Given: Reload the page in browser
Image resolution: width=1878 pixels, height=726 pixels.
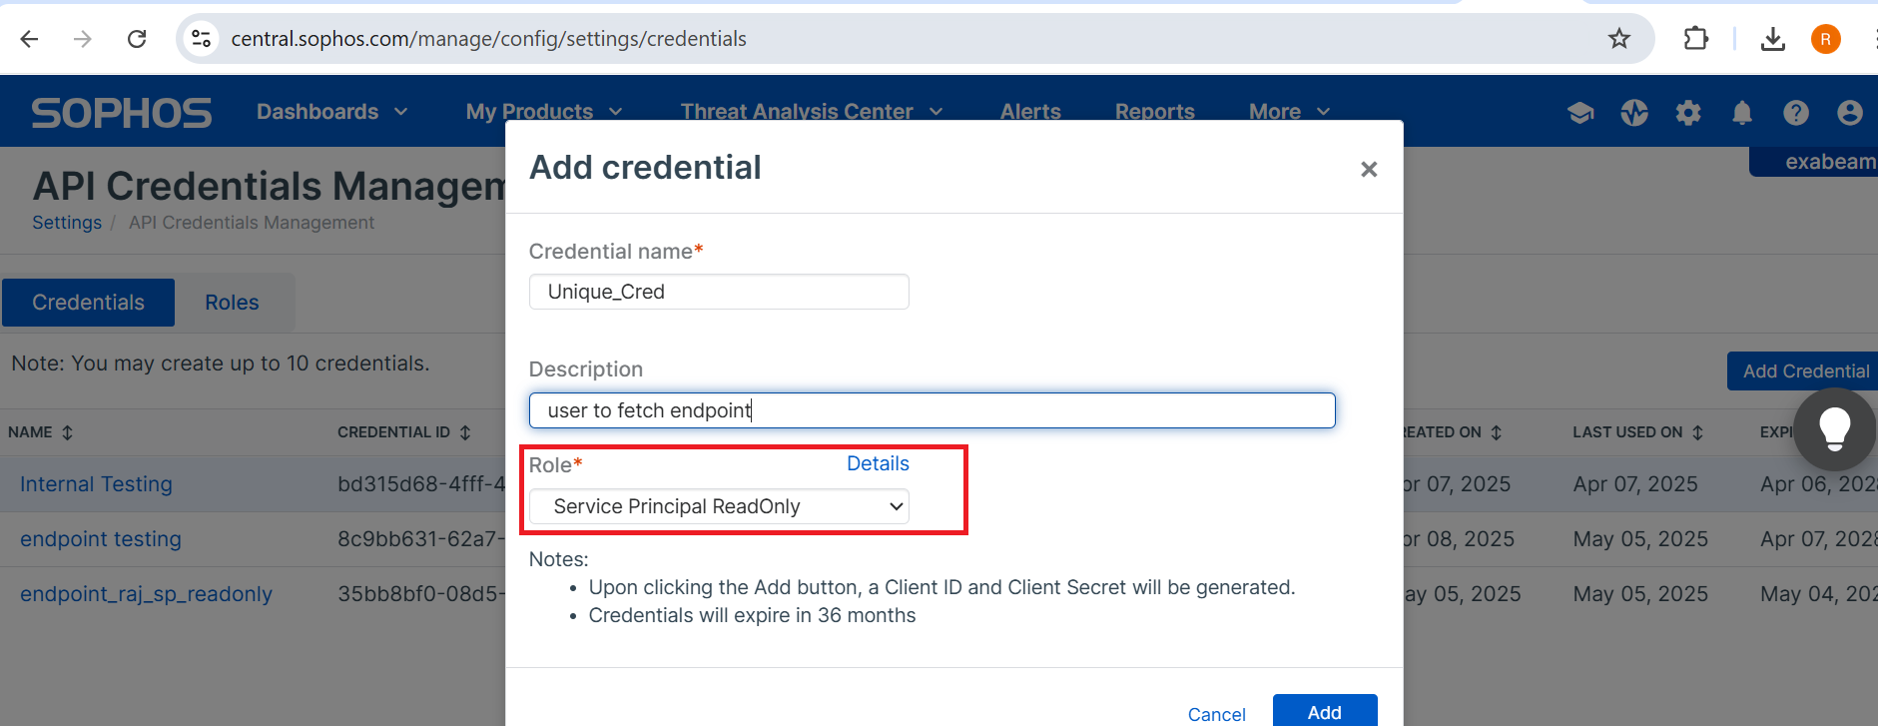Looking at the screenshot, I should (137, 39).
